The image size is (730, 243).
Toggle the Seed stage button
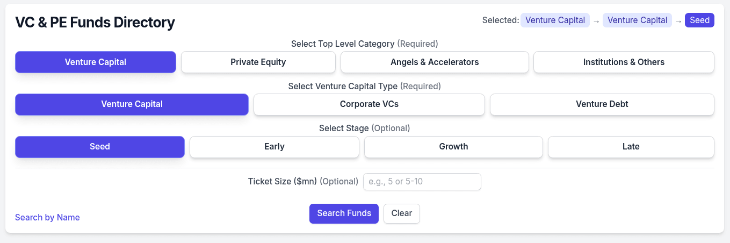coord(100,147)
